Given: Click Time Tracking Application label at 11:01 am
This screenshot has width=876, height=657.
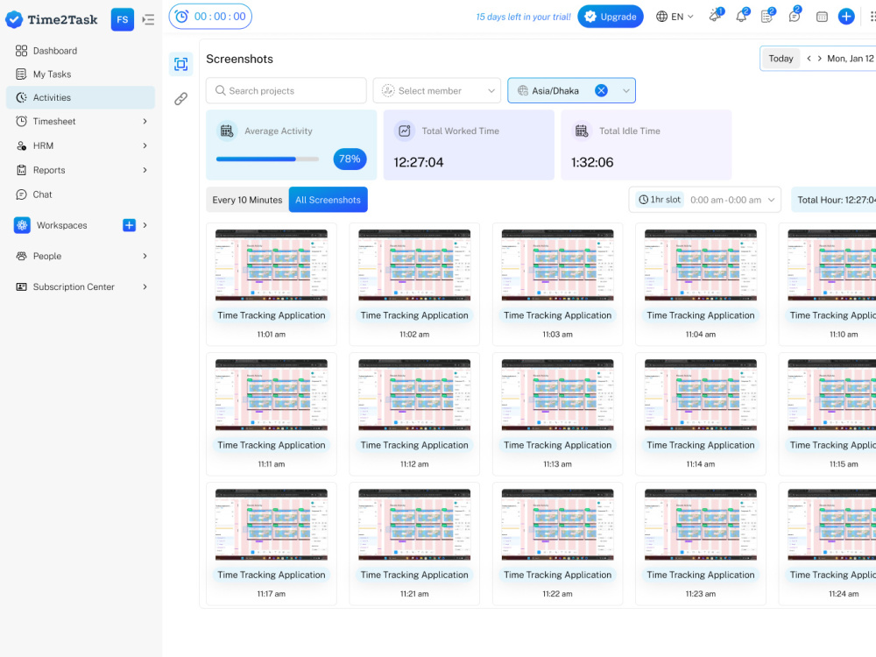Looking at the screenshot, I should [272, 315].
